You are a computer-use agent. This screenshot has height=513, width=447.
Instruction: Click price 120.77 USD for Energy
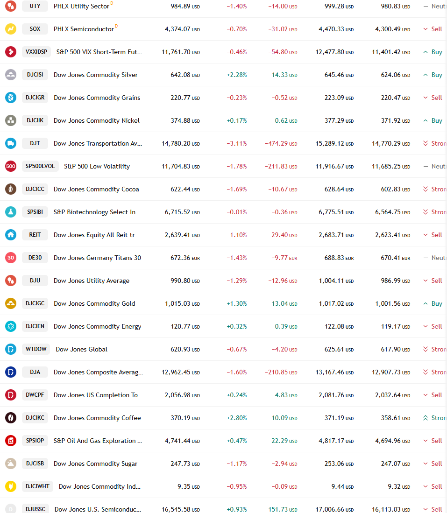click(185, 326)
